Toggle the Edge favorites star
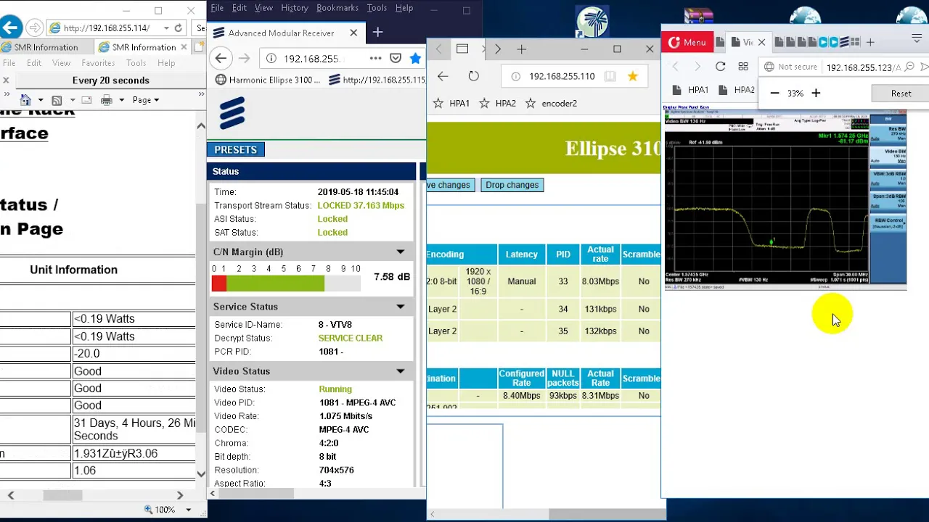The height and width of the screenshot is (522, 929). pos(633,76)
